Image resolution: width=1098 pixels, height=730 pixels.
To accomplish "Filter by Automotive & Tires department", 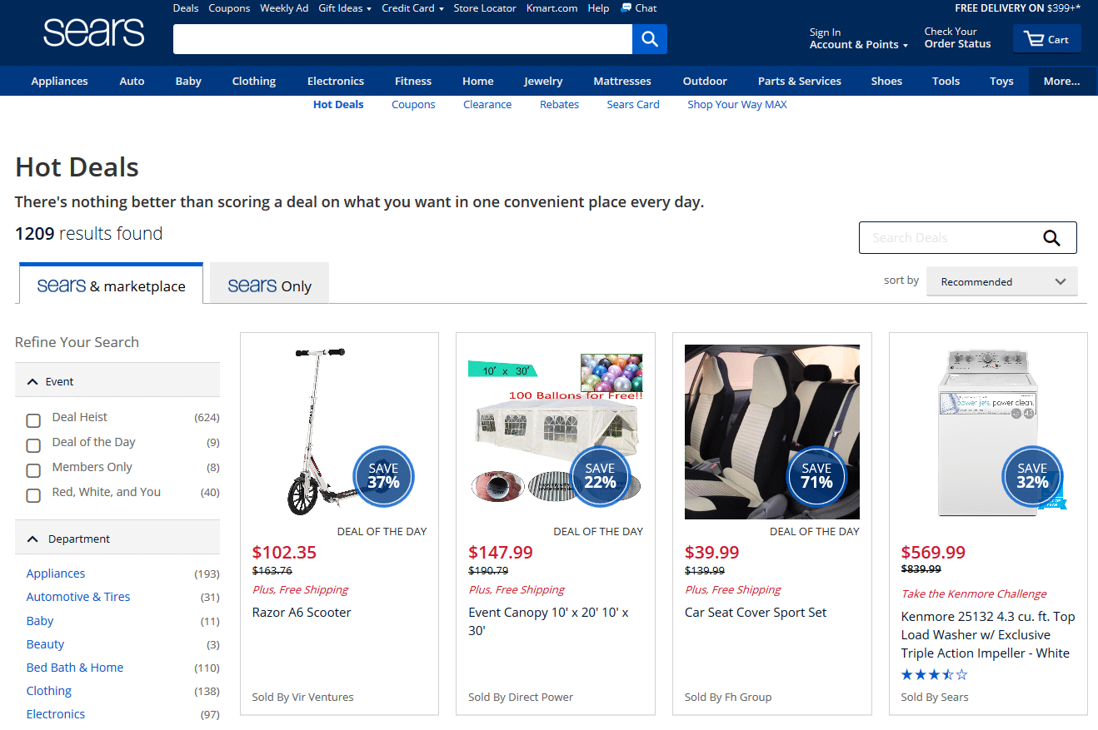I will [78, 597].
